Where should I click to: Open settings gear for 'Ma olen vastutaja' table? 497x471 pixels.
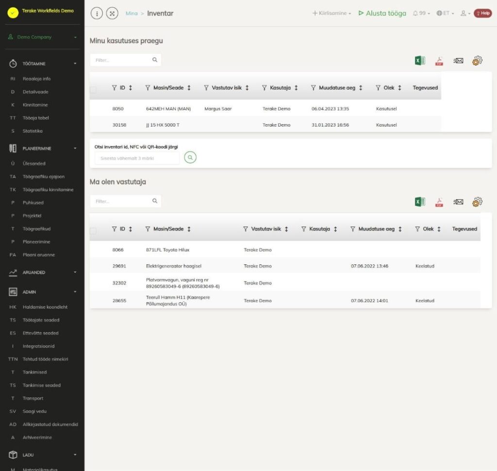[x=477, y=202]
